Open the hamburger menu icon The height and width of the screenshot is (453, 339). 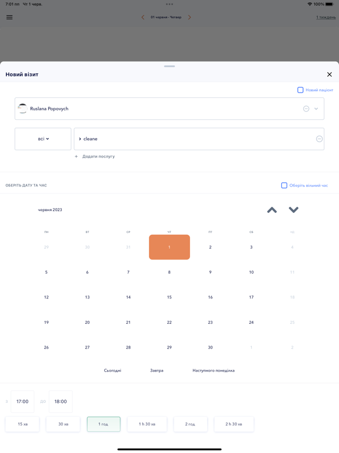point(9,17)
